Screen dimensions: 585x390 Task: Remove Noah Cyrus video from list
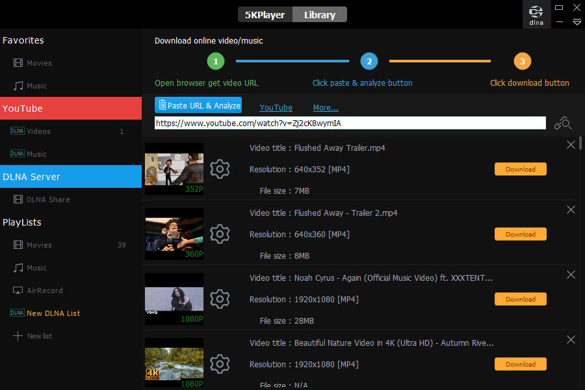(571, 275)
